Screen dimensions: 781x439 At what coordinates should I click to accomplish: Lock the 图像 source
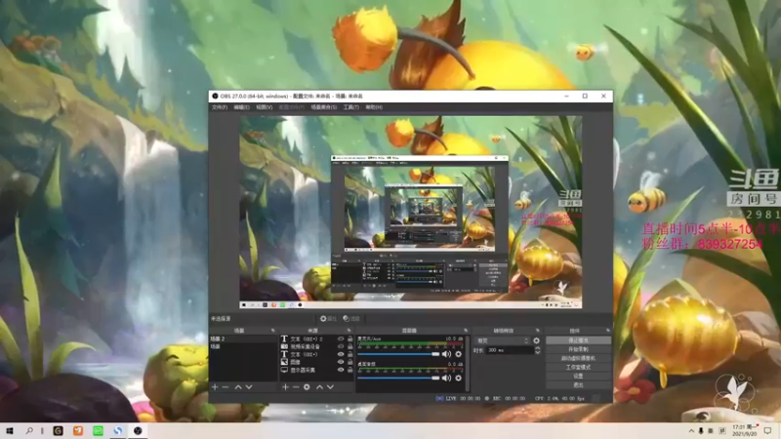coord(350,362)
